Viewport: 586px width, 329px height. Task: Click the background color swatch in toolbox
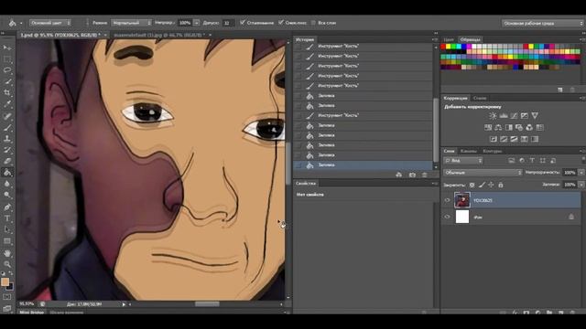pyautogui.click(x=10, y=286)
